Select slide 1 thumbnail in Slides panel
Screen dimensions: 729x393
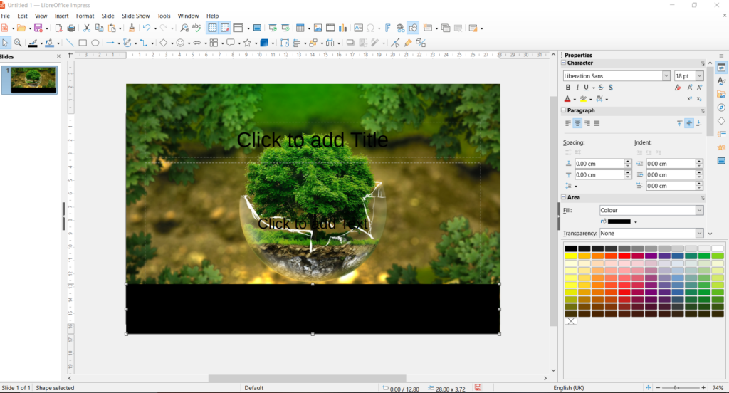point(33,80)
